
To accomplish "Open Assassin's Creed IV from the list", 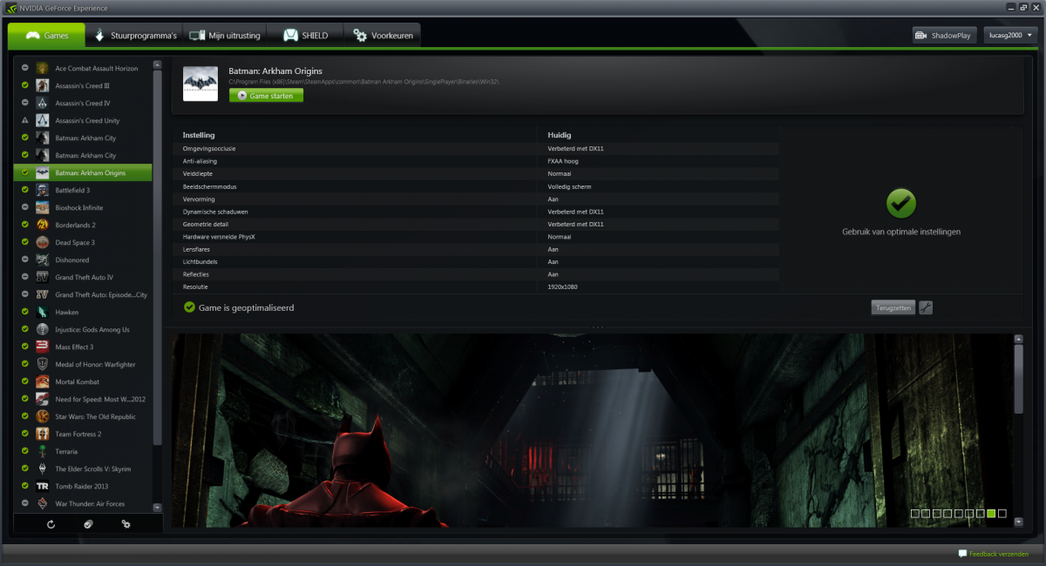I will point(83,104).
